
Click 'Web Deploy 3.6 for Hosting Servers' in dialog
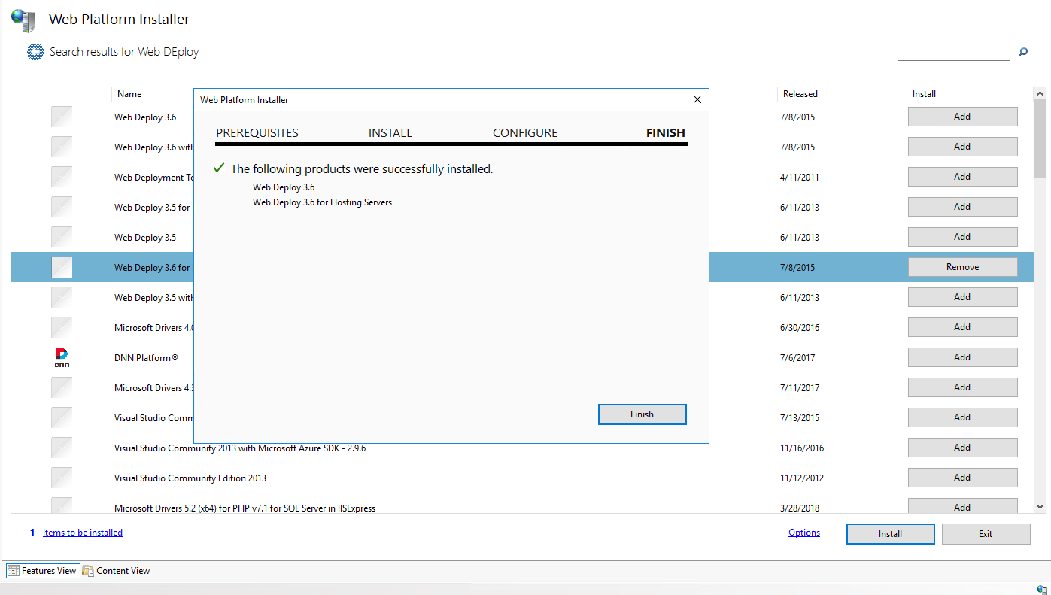(x=322, y=202)
